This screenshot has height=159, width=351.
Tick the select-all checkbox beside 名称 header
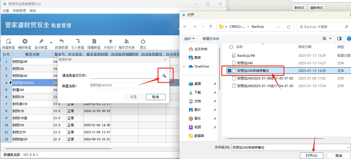(x=231, y=47)
